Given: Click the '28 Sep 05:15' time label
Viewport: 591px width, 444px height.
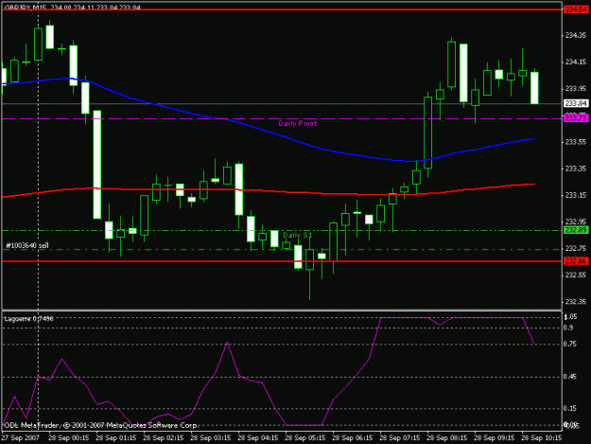Looking at the screenshot, I should pos(304,438).
